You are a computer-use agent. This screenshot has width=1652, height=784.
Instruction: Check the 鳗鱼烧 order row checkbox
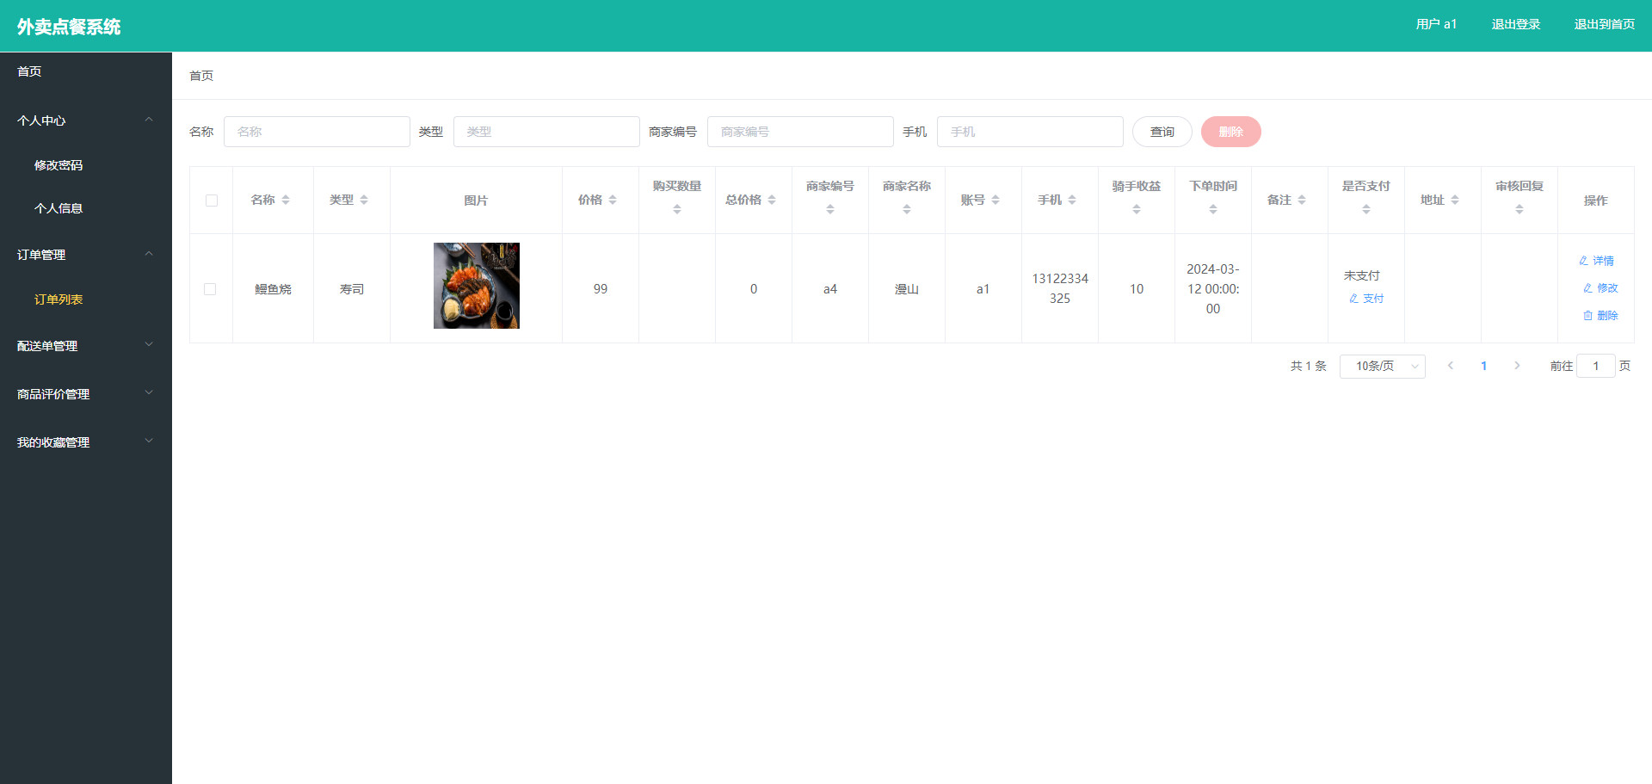click(x=210, y=289)
